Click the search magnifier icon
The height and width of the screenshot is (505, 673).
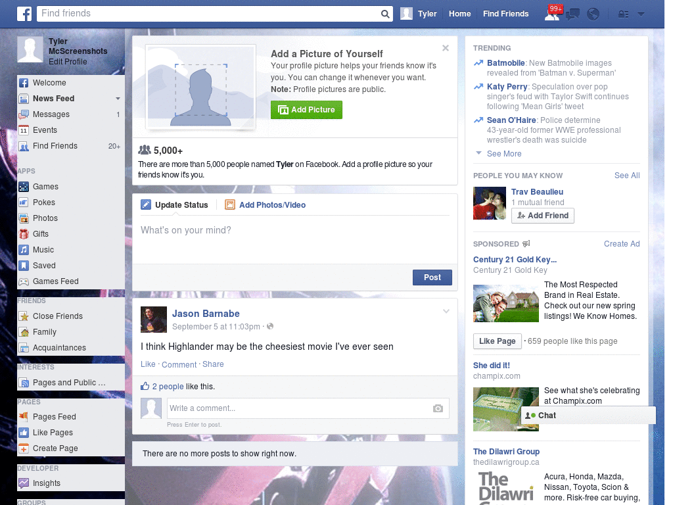385,14
